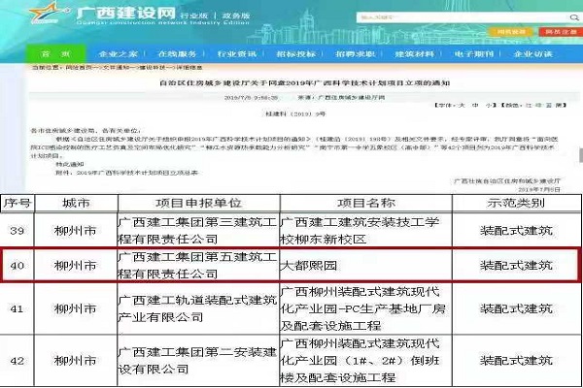Viewport: 583px width, 388px height.
Task: Switch to the 行业版 edition link
Action: click(x=194, y=16)
